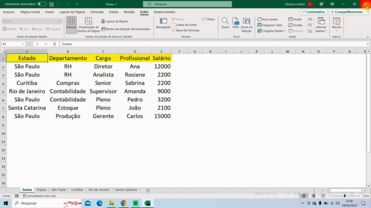Open Microsoft Edge from the taskbar
Viewport: 371px width, 208px height.
coord(100,203)
